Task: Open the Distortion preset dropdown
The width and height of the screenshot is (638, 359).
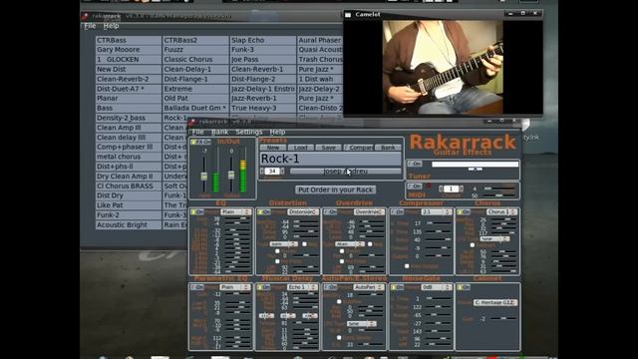Action: tap(303, 212)
